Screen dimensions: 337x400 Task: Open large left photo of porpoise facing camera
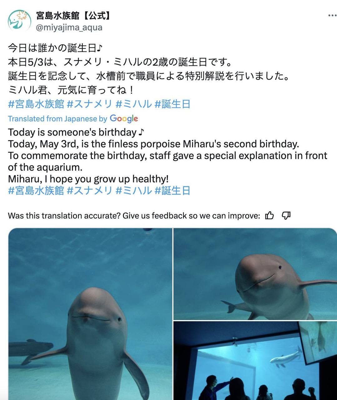coord(90,314)
